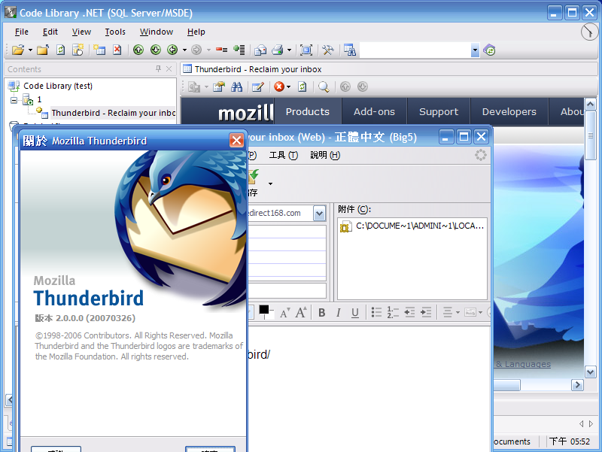Click the edit note pencil icon

pyautogui.click(x=257, y=86)
